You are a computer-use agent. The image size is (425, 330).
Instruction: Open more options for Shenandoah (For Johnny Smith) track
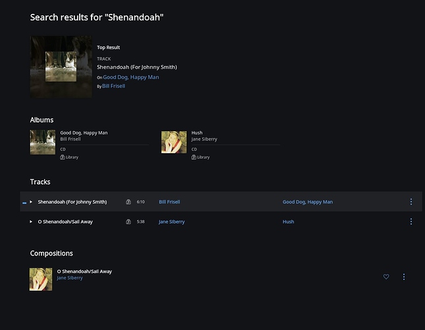coord(411,202)
